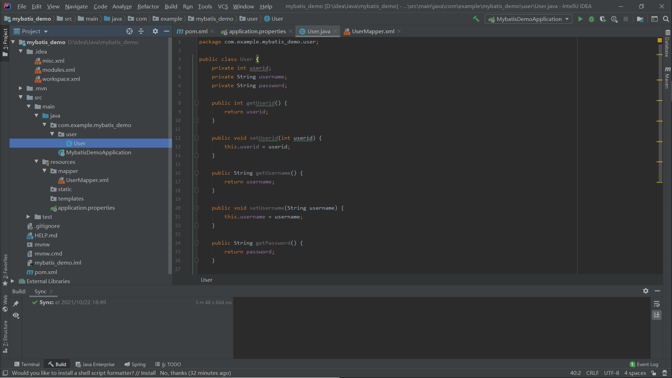
Task: Switch to UserMapper.xml tab
Action: (x=373, y=31)
